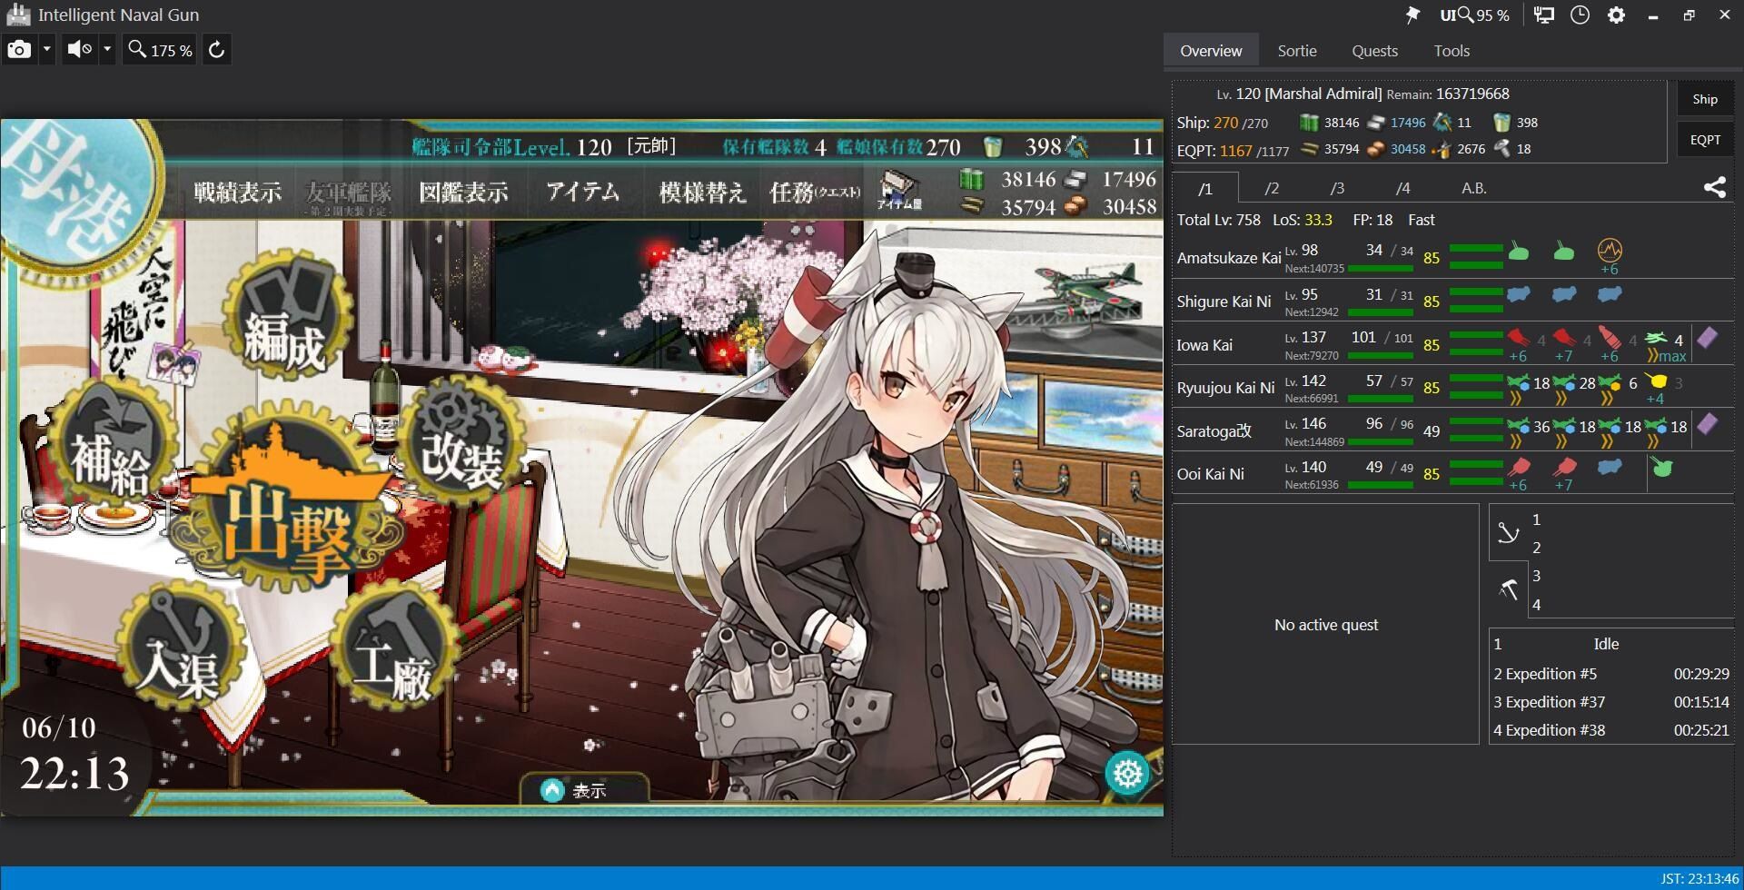Adjust the UI 95 % scale

1473,15
